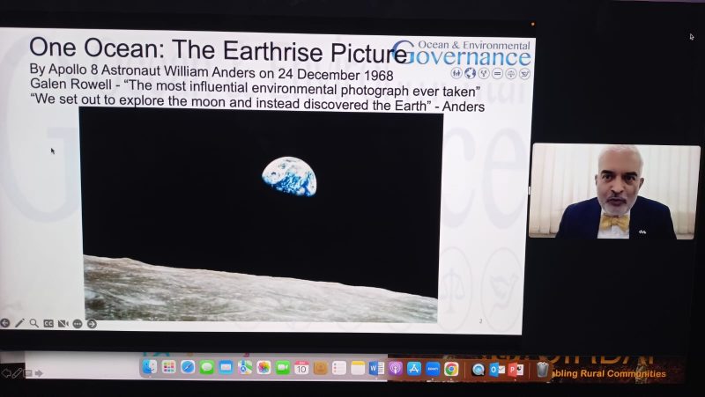The width and height of the screenshot is (705, 397).
Task: Select the pen annotation tool
Action: pyautogui.click(x=19, y=323)
